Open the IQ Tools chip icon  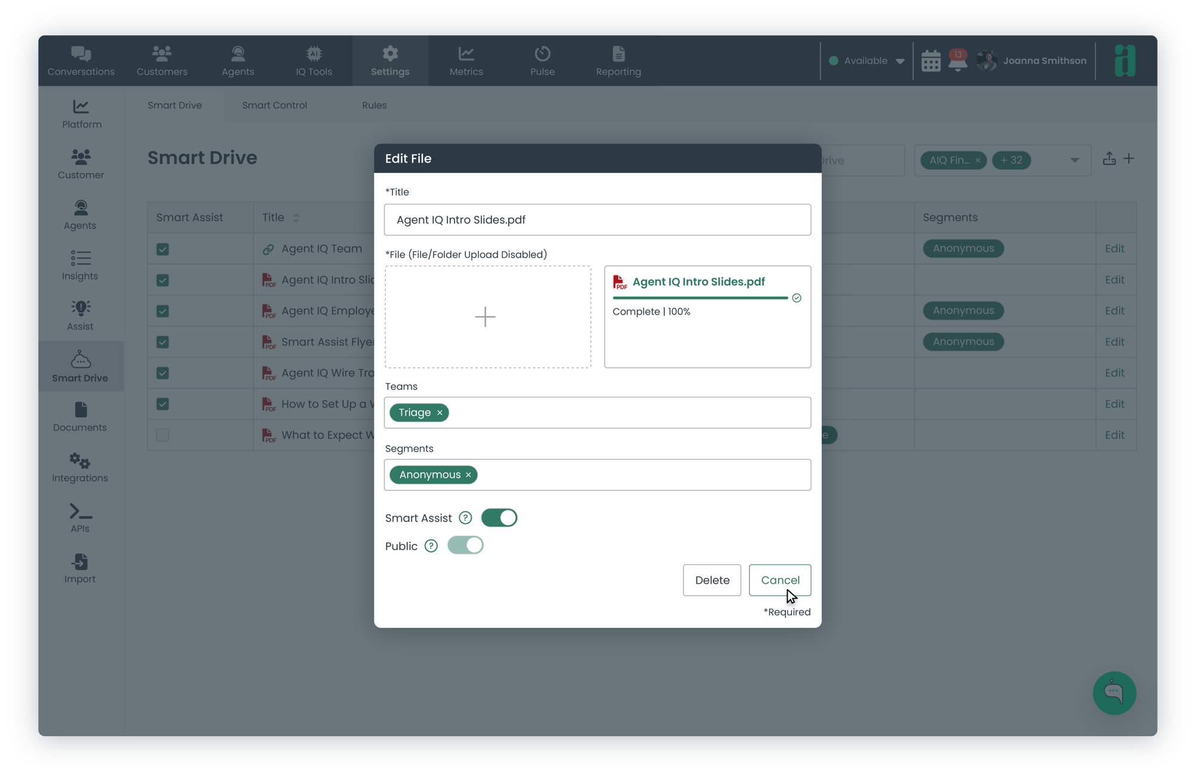[314, 54]
